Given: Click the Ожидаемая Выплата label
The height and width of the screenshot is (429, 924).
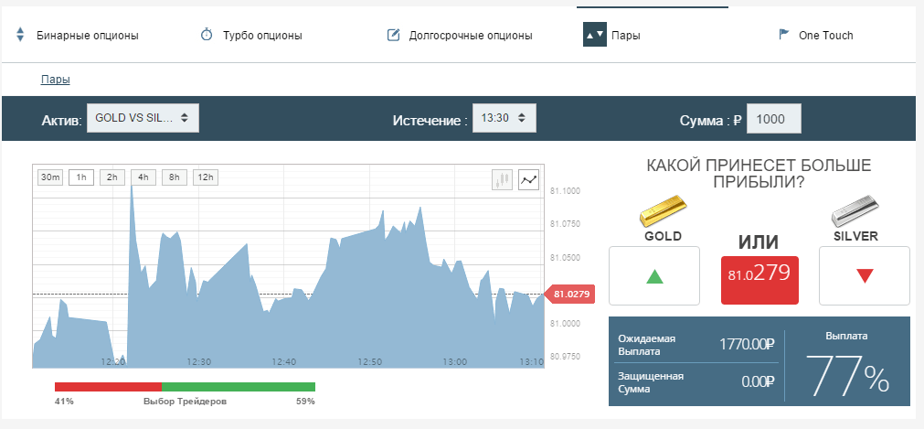Looking at the screenshot, I should [646, 345].
